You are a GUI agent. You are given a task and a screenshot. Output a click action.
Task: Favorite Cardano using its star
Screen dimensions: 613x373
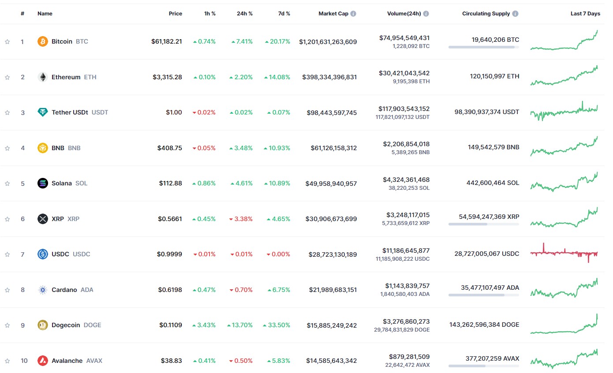(7, 290)
